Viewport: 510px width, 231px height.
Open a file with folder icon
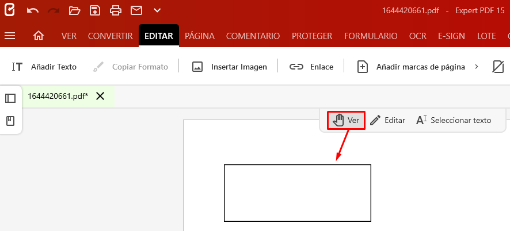pos(74,11)
